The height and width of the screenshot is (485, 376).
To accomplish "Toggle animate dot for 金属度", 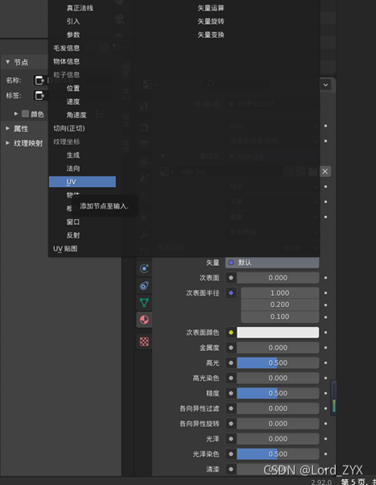I will click(325, 348).
